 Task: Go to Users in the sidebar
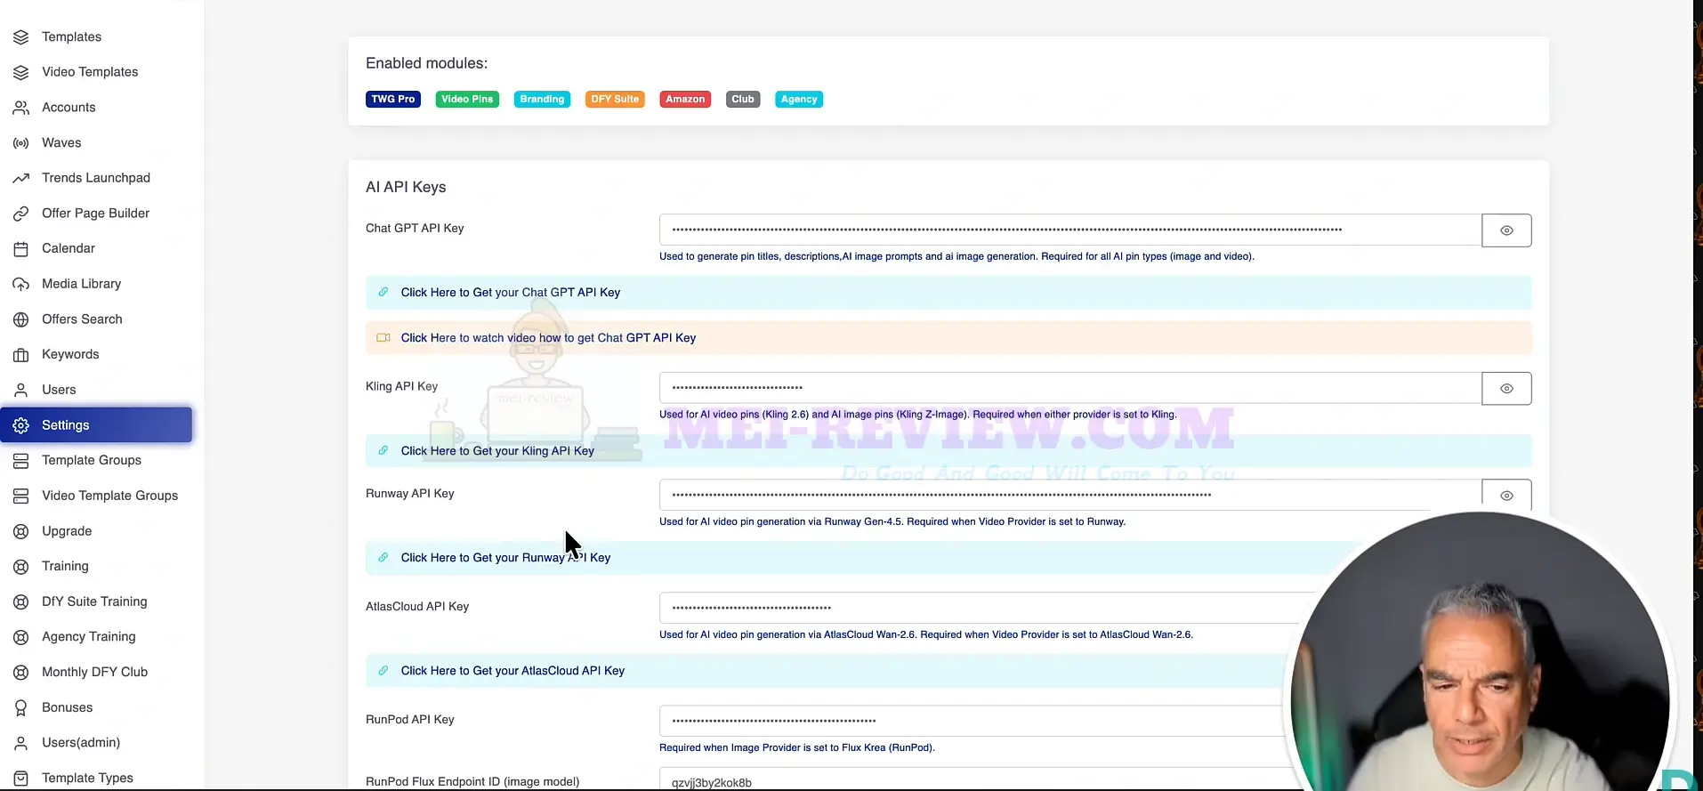pos(59,390)
